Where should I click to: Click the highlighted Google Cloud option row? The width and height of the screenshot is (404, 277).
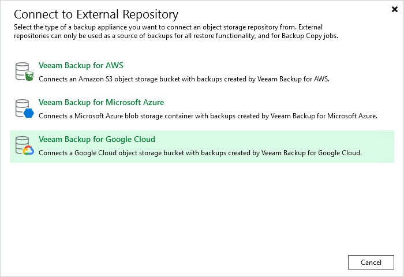[202, 147]
